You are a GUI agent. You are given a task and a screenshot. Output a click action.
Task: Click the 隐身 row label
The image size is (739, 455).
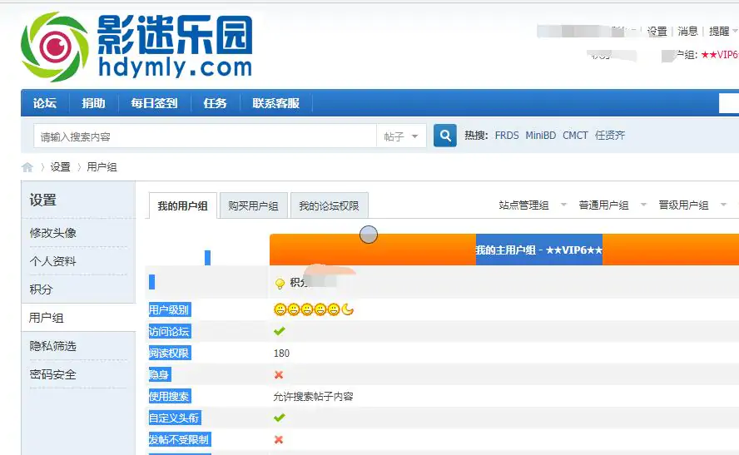[x=159, y=374]
